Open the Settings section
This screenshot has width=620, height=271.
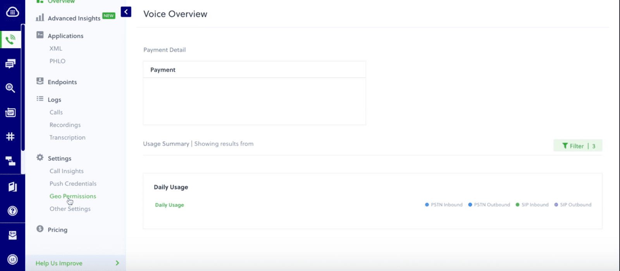pyautogui.click(x=59, y=159)
